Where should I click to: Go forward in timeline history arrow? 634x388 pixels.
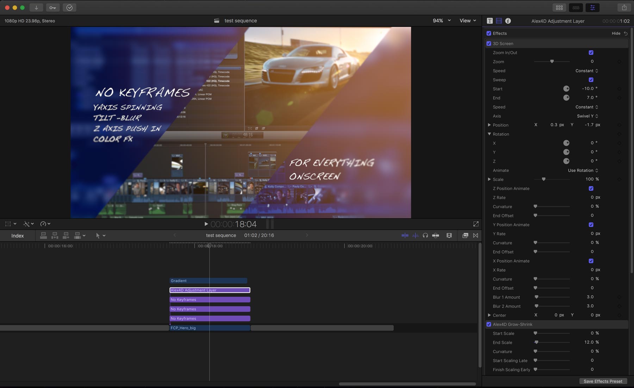pyautogui.click(x=307, y=235)
